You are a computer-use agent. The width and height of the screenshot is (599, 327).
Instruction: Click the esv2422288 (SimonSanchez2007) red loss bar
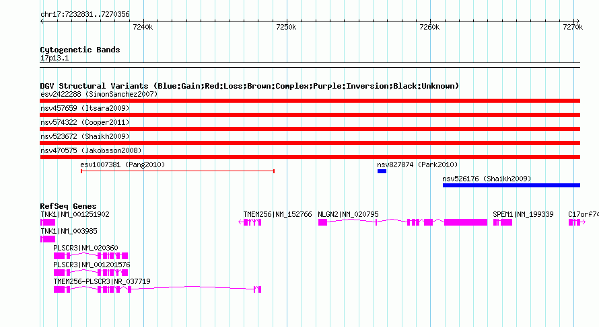tap(310, 101)
